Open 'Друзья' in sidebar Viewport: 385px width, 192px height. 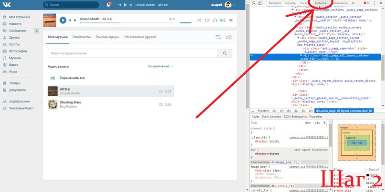pos(14,38)
